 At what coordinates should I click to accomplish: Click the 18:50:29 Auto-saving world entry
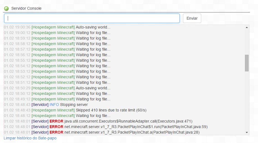click(x=57, y=88)
